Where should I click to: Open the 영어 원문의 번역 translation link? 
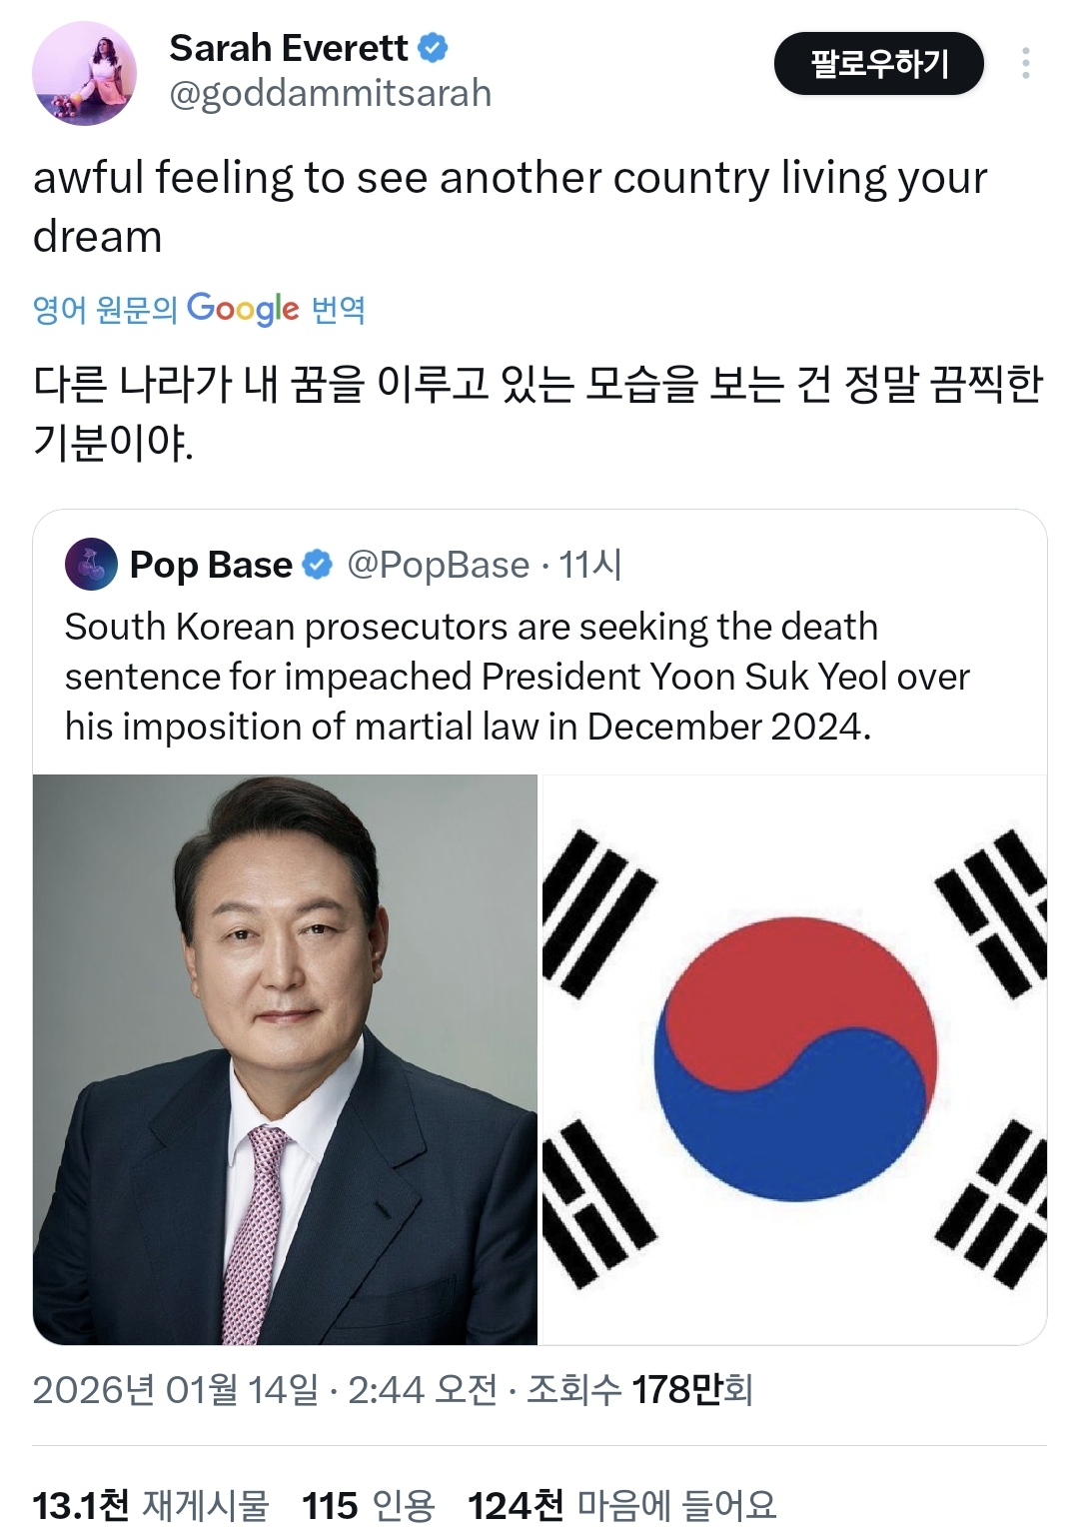[199, 309]
